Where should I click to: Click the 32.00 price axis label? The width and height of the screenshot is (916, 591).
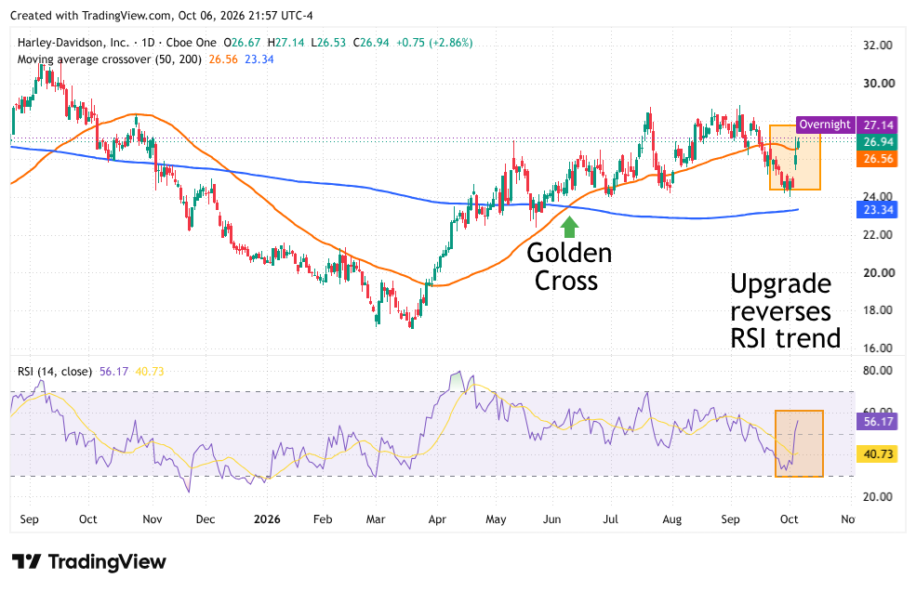pos(878,45)
